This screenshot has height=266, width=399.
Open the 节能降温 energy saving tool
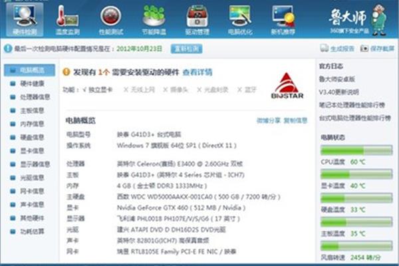[x=154, y=19]
